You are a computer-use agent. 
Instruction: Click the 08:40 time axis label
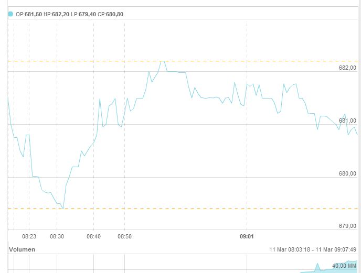point(93,236)
